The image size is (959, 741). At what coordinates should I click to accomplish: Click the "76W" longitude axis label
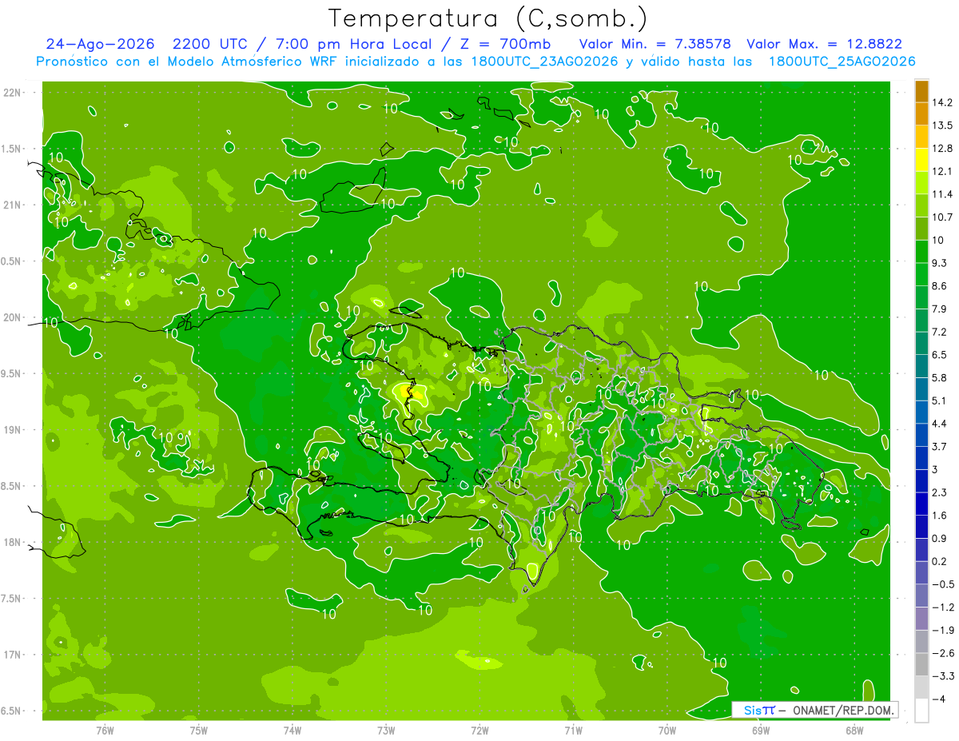(105, 731)
